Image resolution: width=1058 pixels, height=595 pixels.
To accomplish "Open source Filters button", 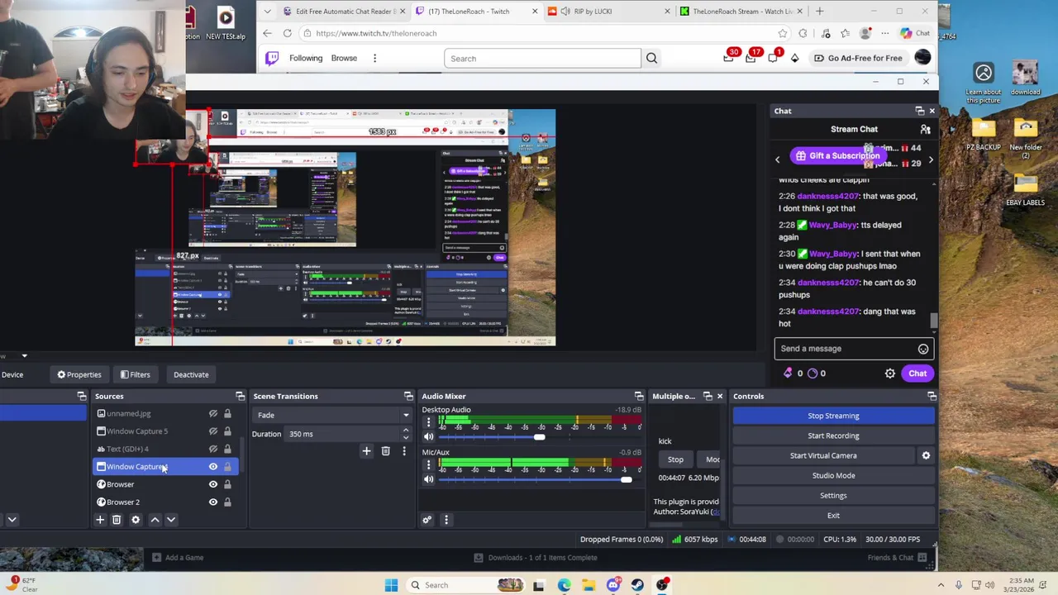I will [136, 374].
